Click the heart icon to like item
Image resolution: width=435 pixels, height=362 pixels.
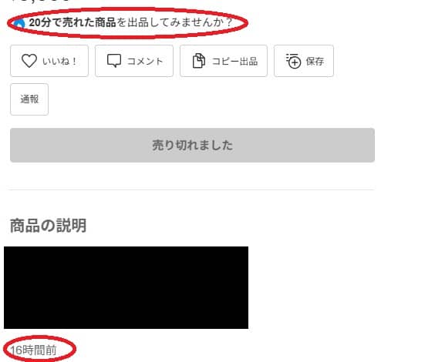click(29, 61)
